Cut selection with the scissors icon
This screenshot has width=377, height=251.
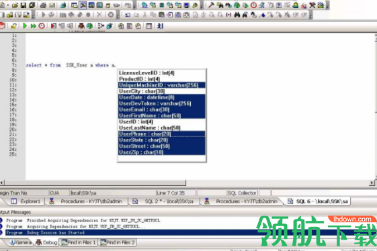[144, 15]
